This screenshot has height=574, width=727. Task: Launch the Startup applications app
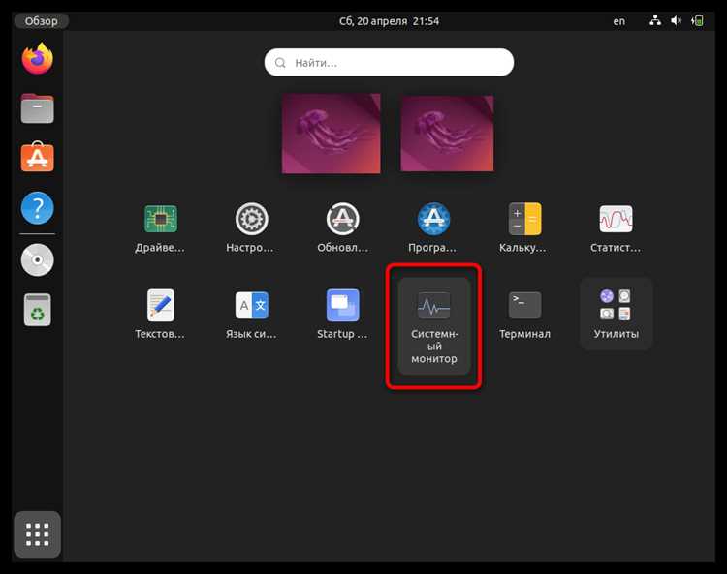tap(342, 315)
